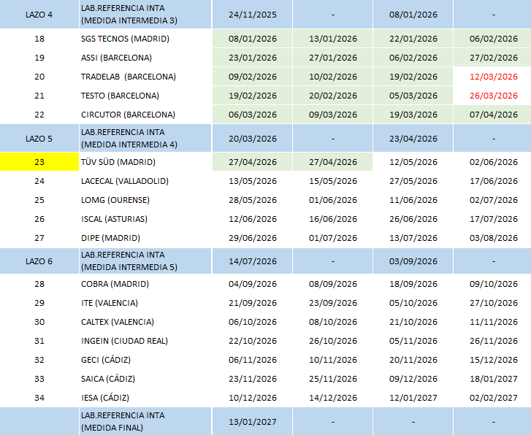Select date 15/05/2026 in LACECAL row

[x=333, y=181]
